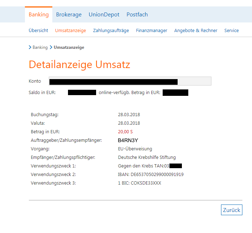
Task: Open Angebote & Rechner section
Action: coord(196,30)
